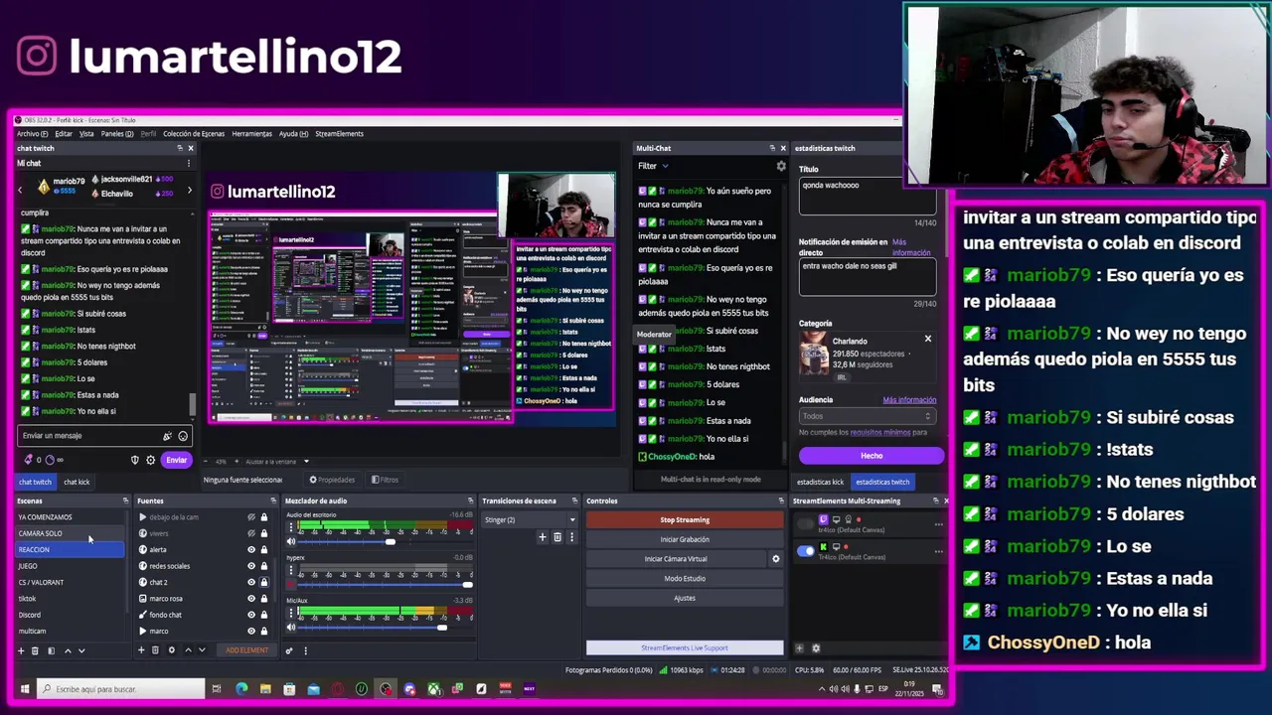Delete the selected scene with the trash icon
Screen dimensions: 1272x715
[35, 650]
